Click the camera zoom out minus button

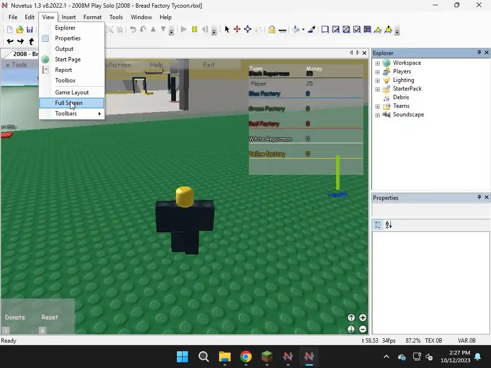pyautogui.click(x=362, y=329)
